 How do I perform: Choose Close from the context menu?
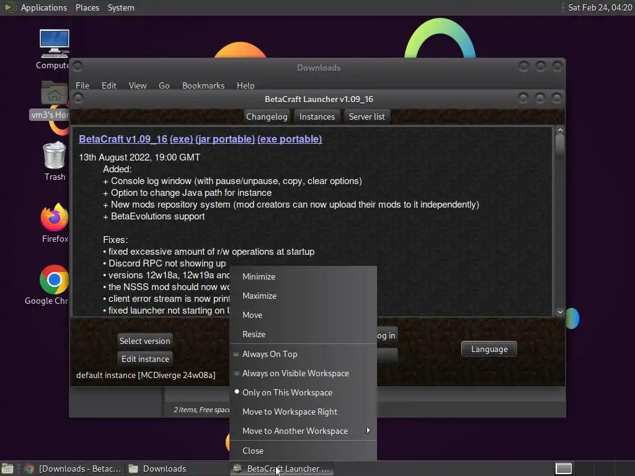pos(303,451)
